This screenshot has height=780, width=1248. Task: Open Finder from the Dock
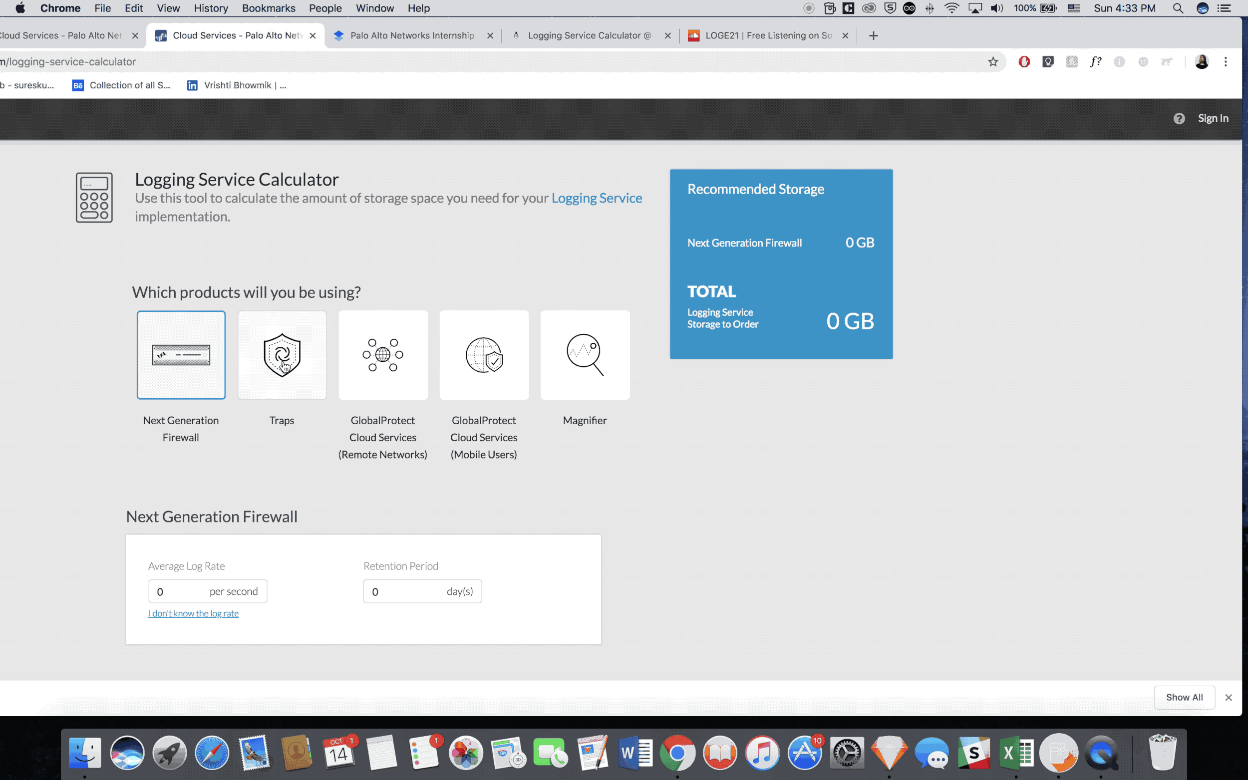pyautogui.click(x=85, y=753)
